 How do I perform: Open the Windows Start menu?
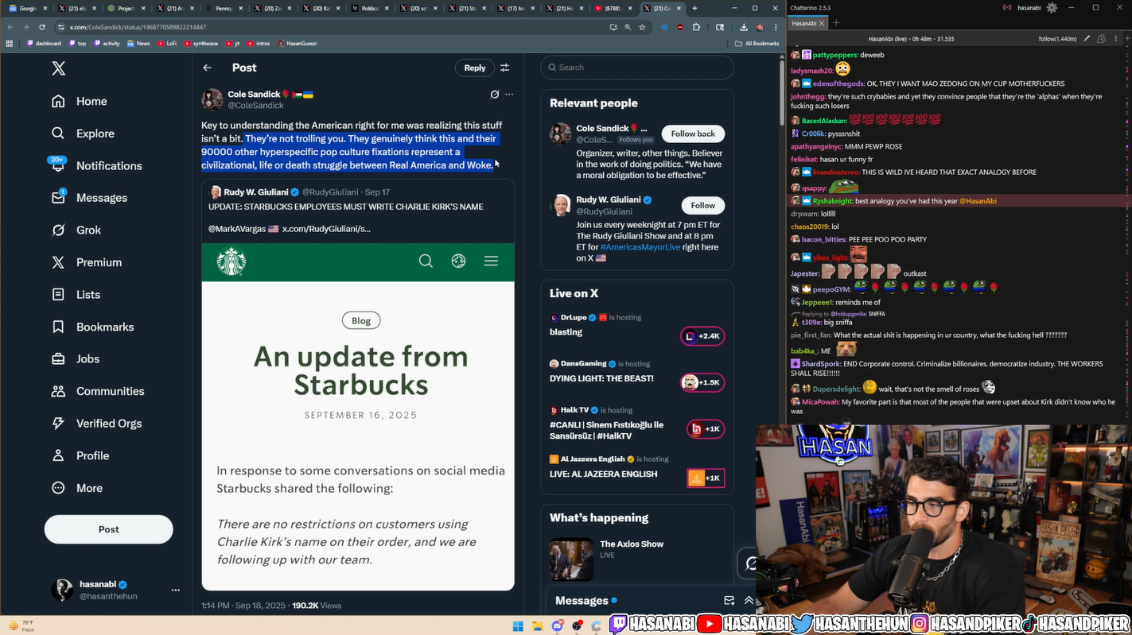point(518,625)
